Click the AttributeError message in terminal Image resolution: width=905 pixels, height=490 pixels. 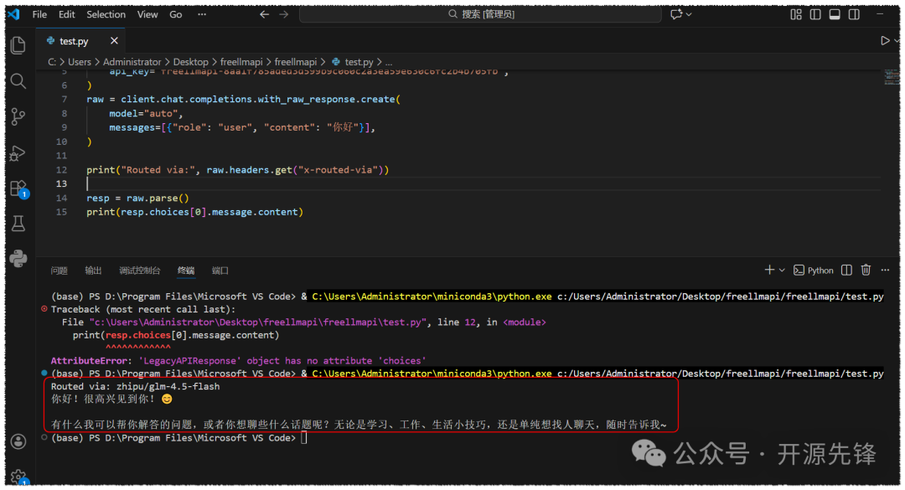[238, 361]
